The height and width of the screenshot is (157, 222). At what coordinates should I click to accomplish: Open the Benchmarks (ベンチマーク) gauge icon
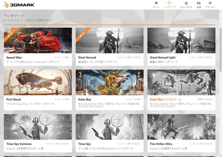(169, 3)
